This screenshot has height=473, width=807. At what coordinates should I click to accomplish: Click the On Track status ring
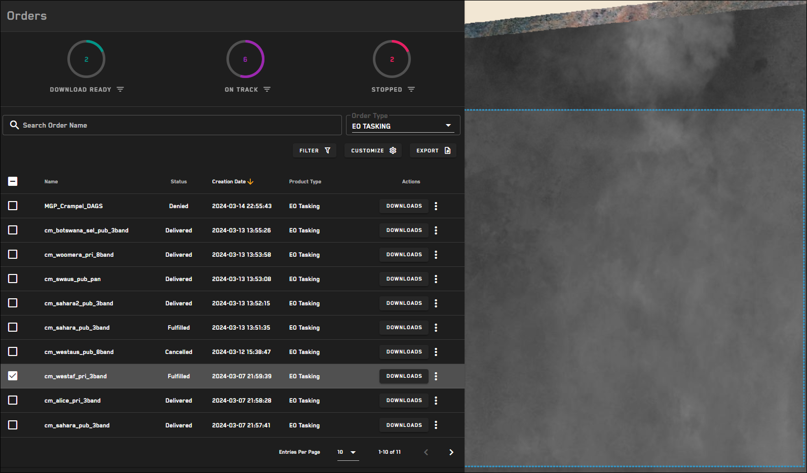(x=245, y=59)
